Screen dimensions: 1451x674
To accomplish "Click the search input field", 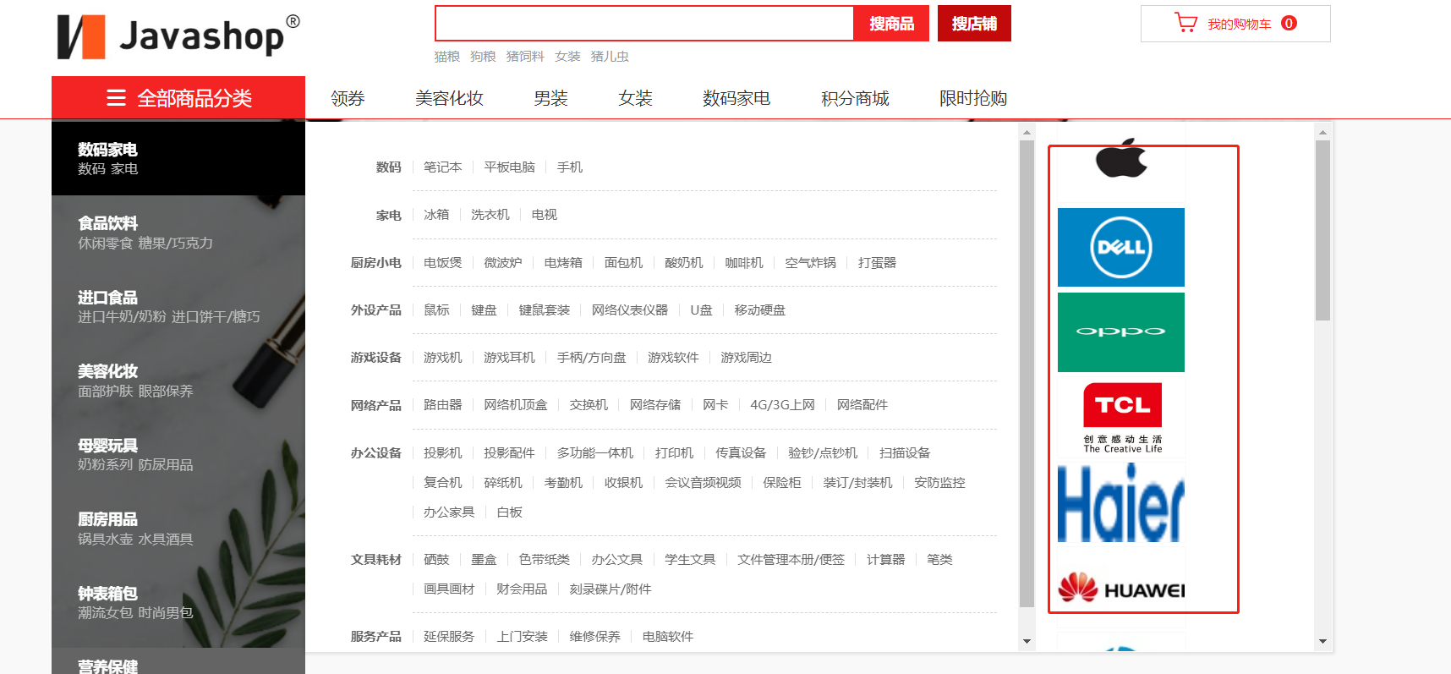I will 644,24.
